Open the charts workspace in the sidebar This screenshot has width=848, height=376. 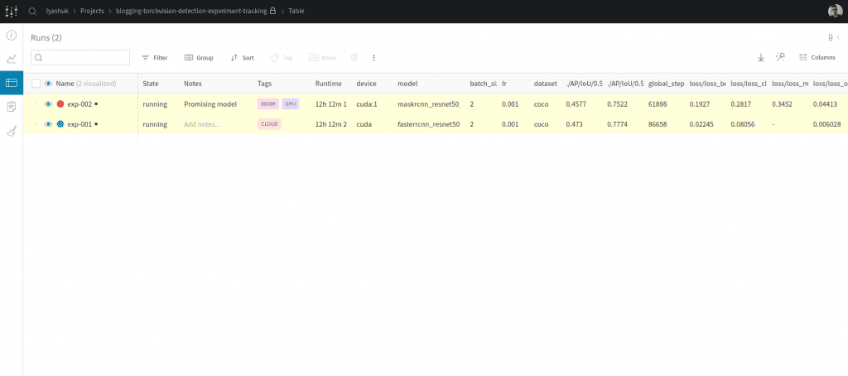(12, 59)
